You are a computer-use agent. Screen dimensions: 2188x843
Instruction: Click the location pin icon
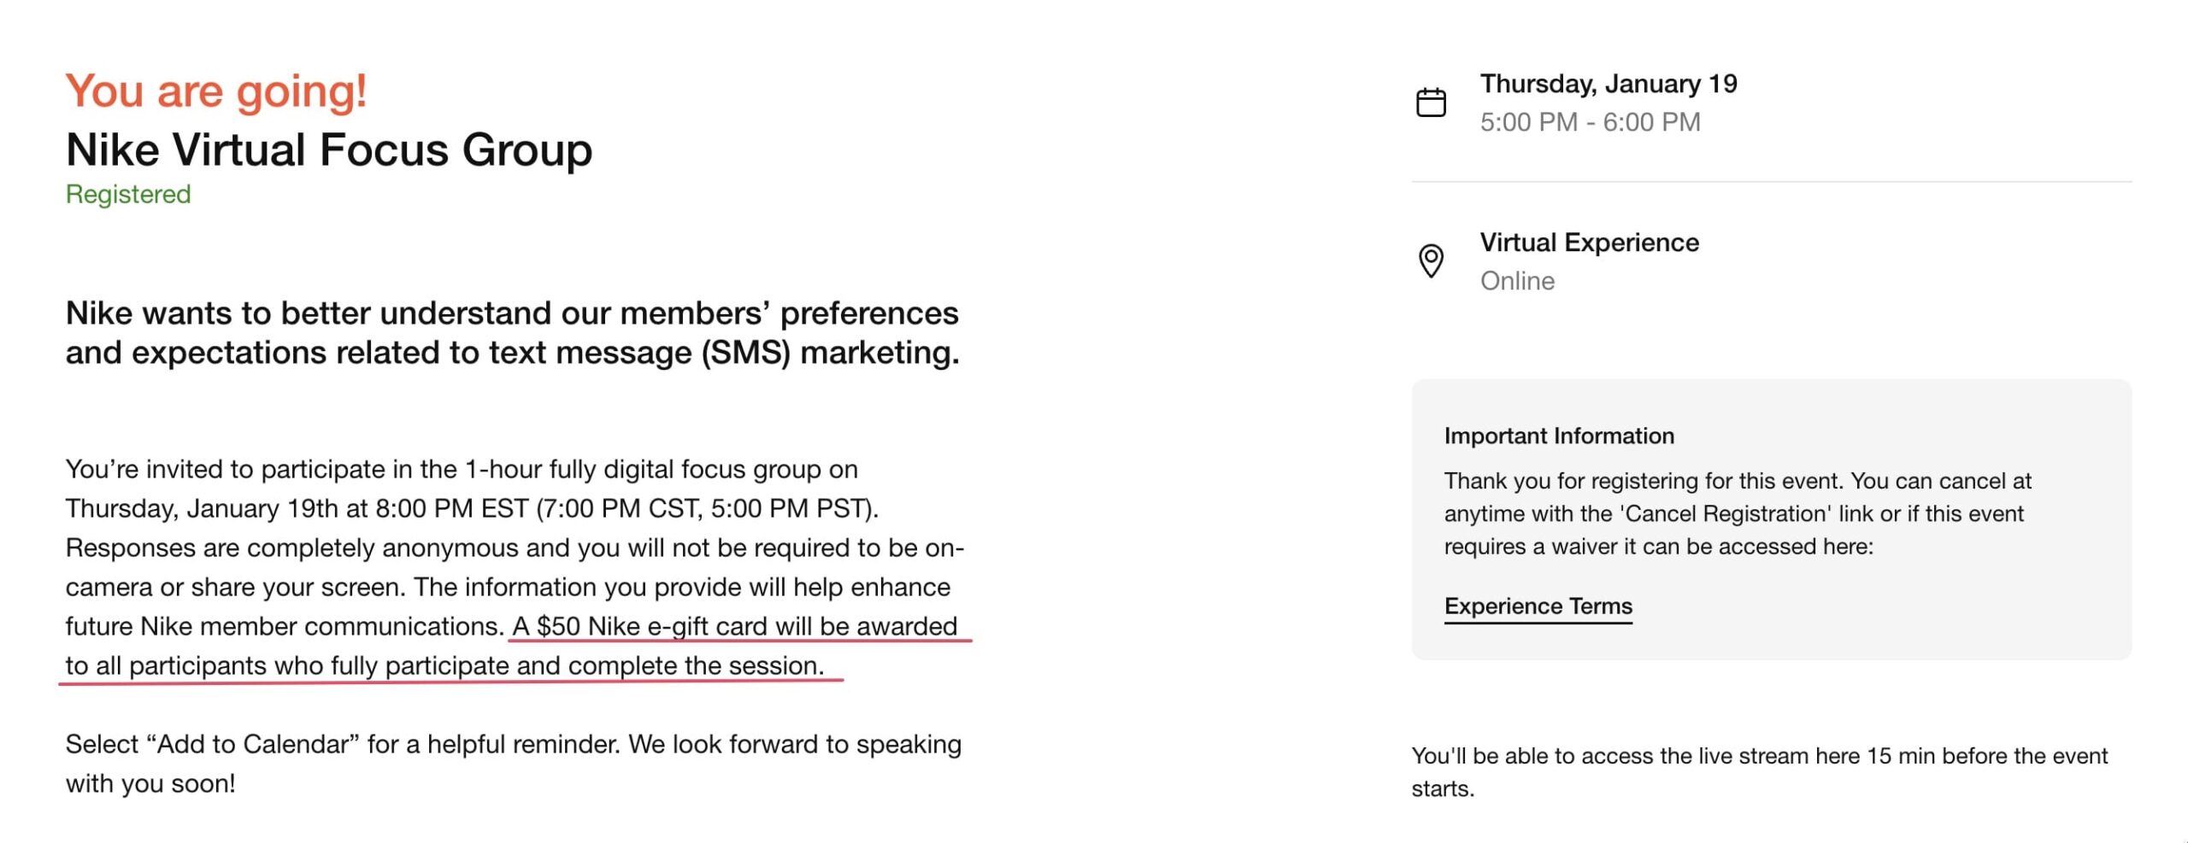tap(1431, 261)
